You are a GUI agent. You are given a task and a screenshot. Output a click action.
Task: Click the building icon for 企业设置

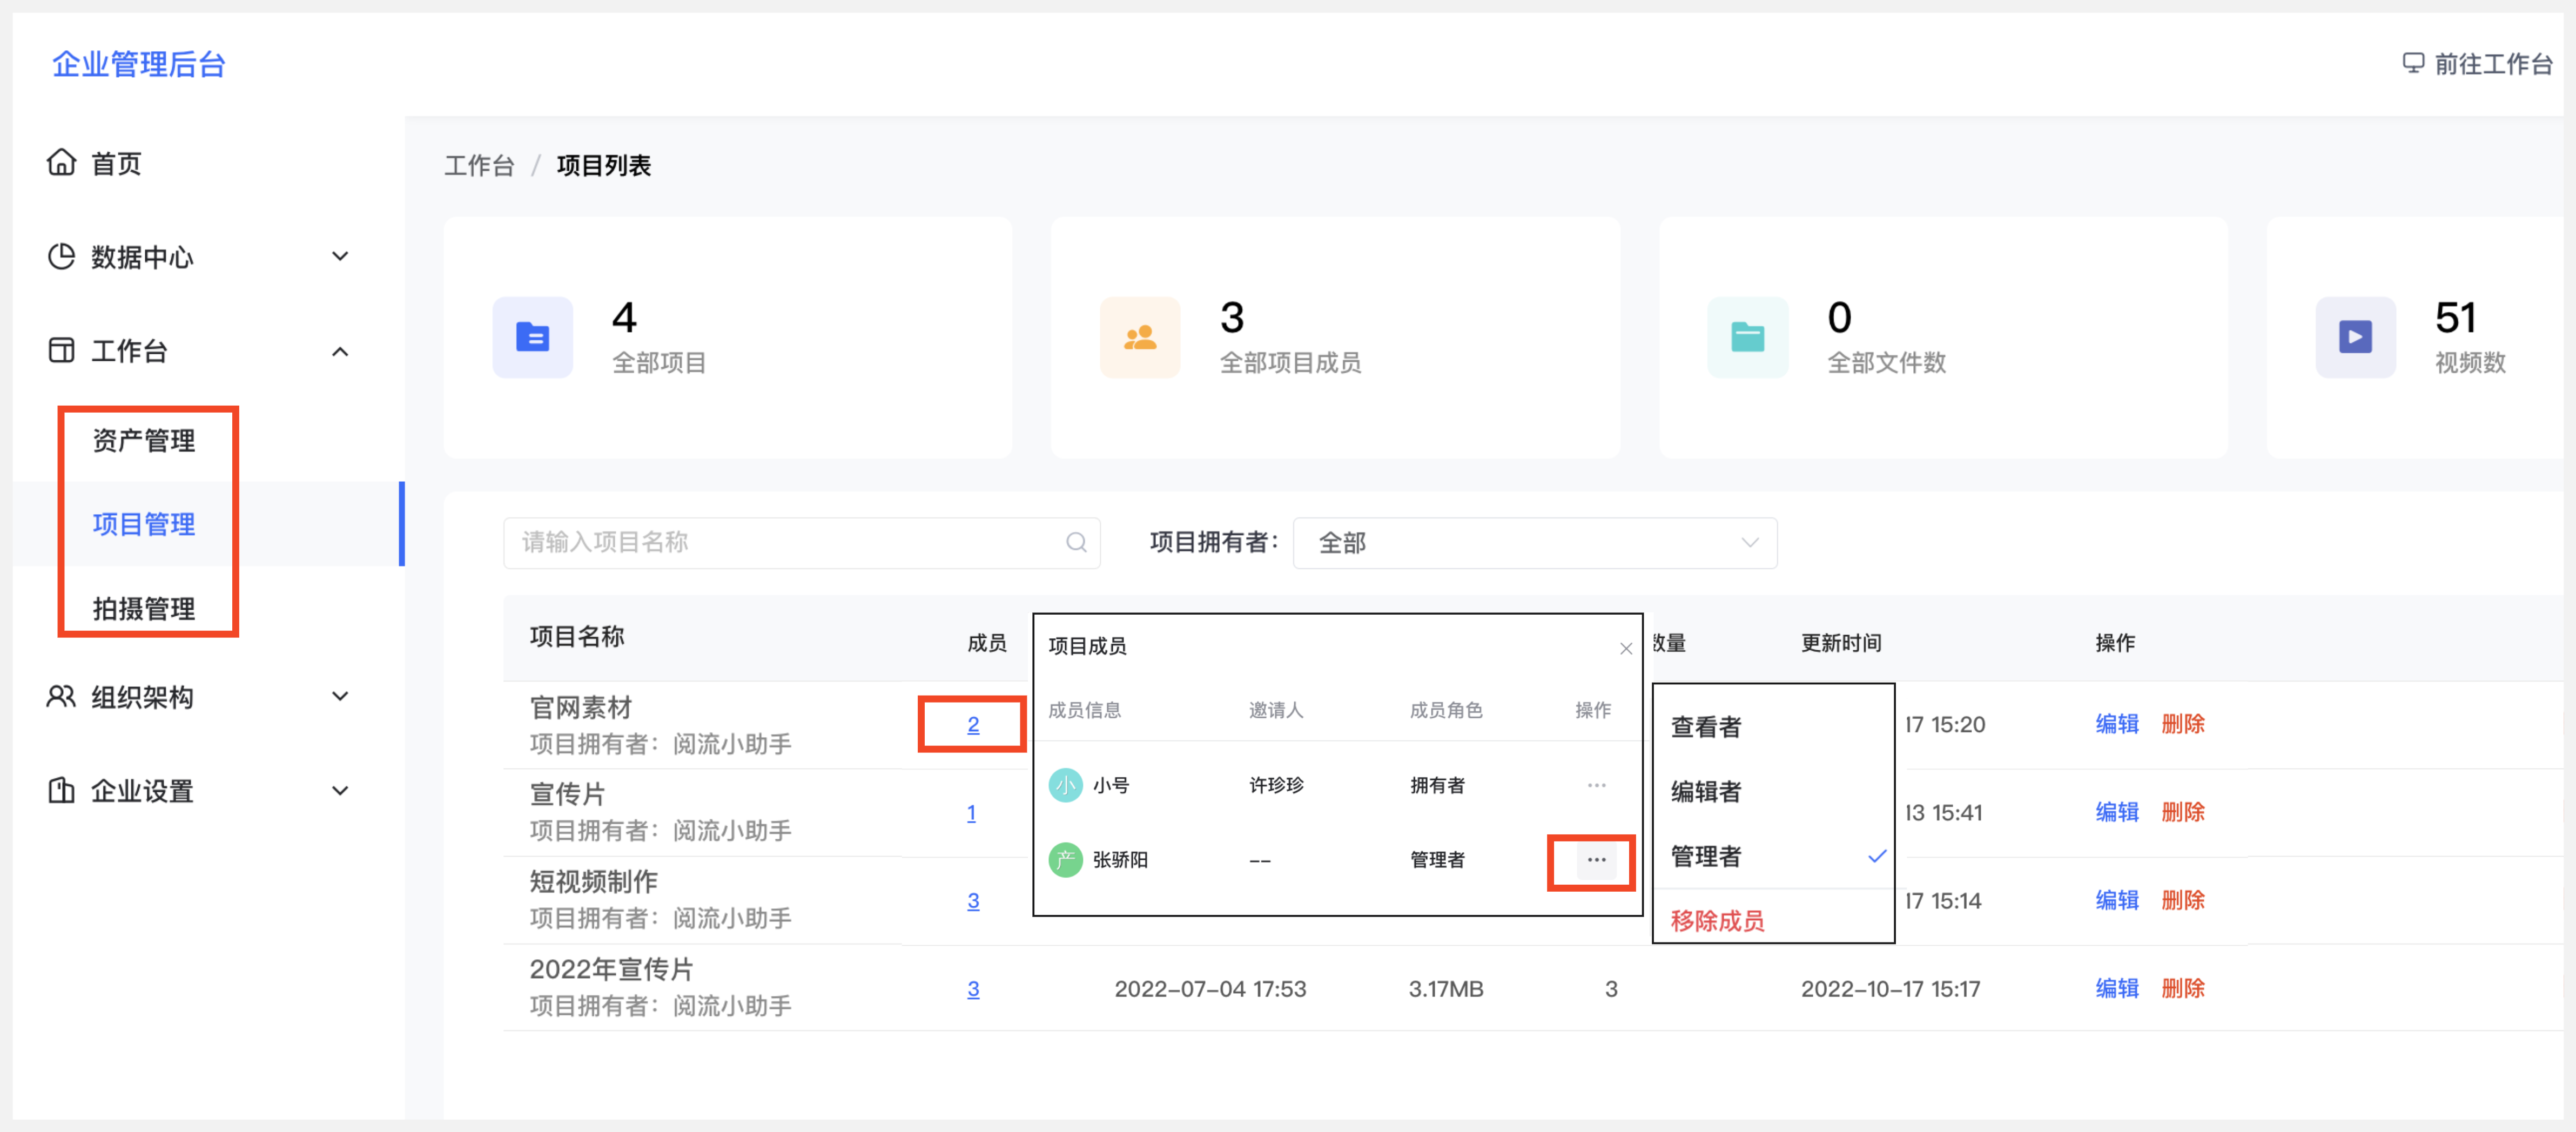point(61,790)
